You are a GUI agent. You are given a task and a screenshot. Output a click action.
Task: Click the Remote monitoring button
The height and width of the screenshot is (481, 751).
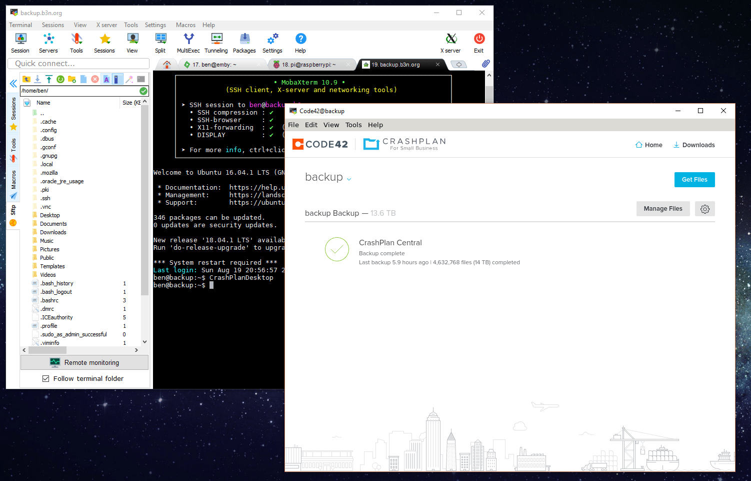[84, 362]
